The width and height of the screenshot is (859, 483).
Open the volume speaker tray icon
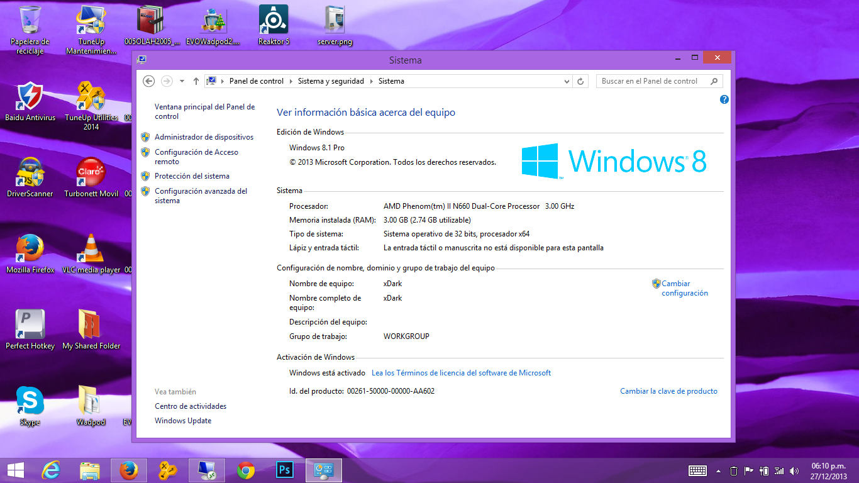[x=794, y=470]
